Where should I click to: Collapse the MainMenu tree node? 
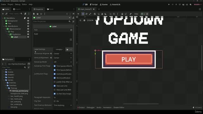tap(3, 18)
